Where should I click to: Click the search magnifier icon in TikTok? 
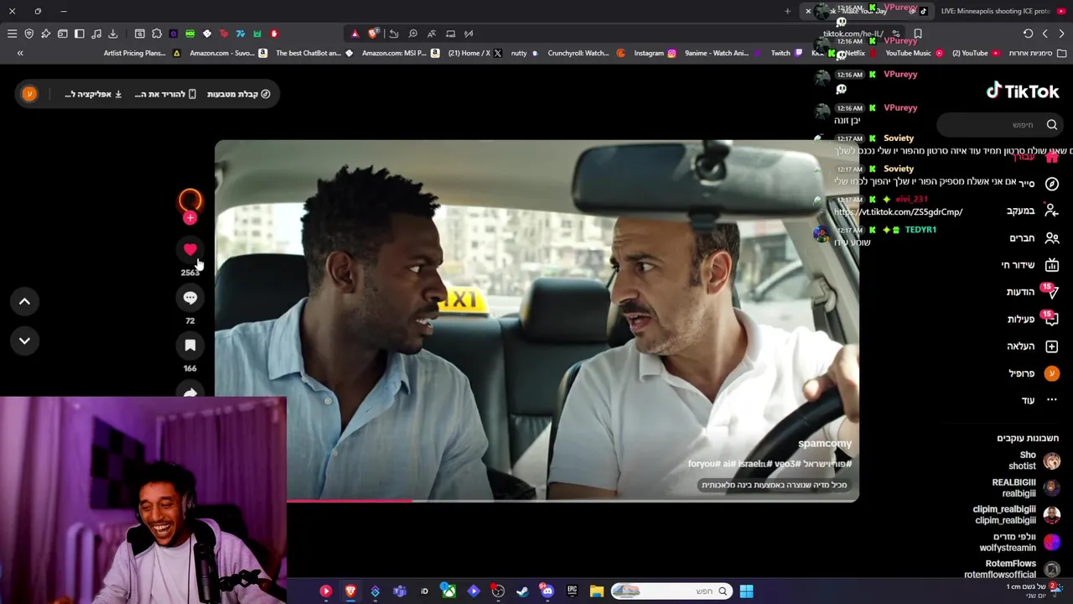point(1052,125)
